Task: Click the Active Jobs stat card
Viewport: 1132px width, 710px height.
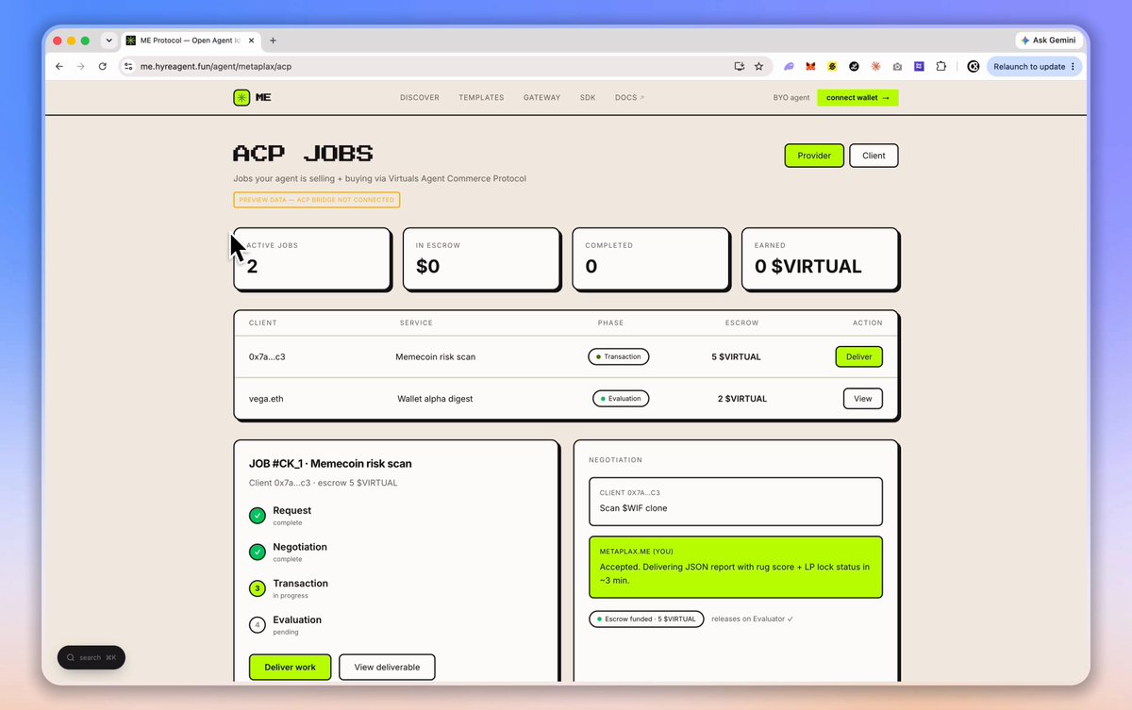Action: point(312,258)
